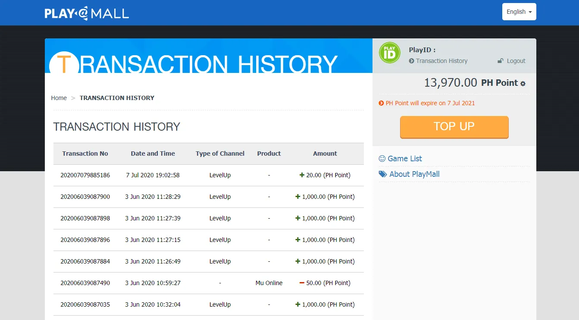The width and height of the screenshot is (579, 320).
Task: Click the Transaction No column header
Action: click(x=85, y=154)
